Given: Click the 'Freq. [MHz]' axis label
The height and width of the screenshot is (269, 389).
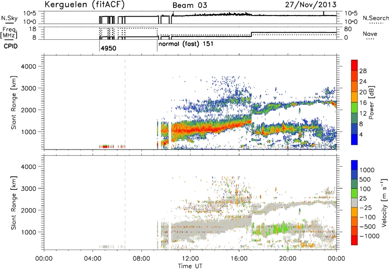Looking at the screenshot, I should [x=9, y=33].
